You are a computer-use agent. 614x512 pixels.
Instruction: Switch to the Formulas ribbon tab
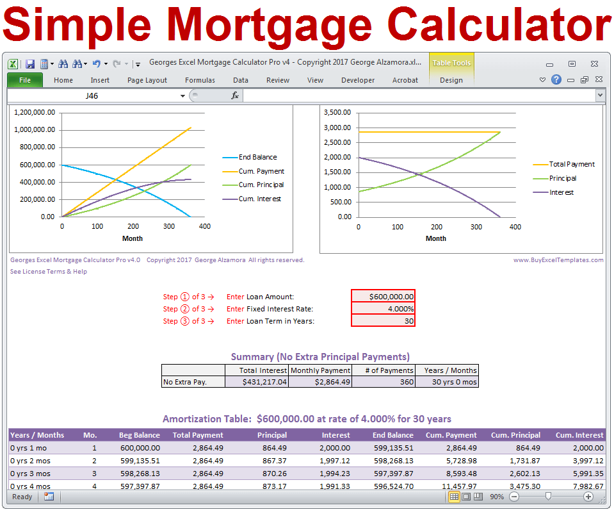coord(200,80)
